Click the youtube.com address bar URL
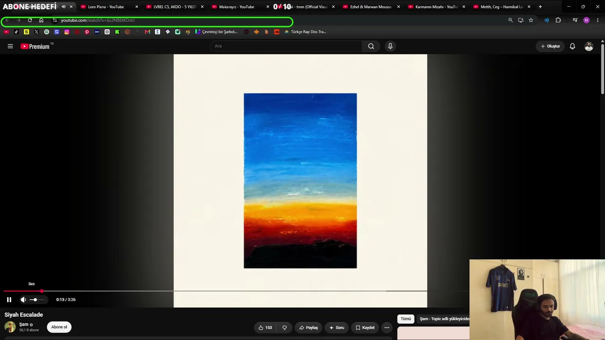 (x=98, y=20)
